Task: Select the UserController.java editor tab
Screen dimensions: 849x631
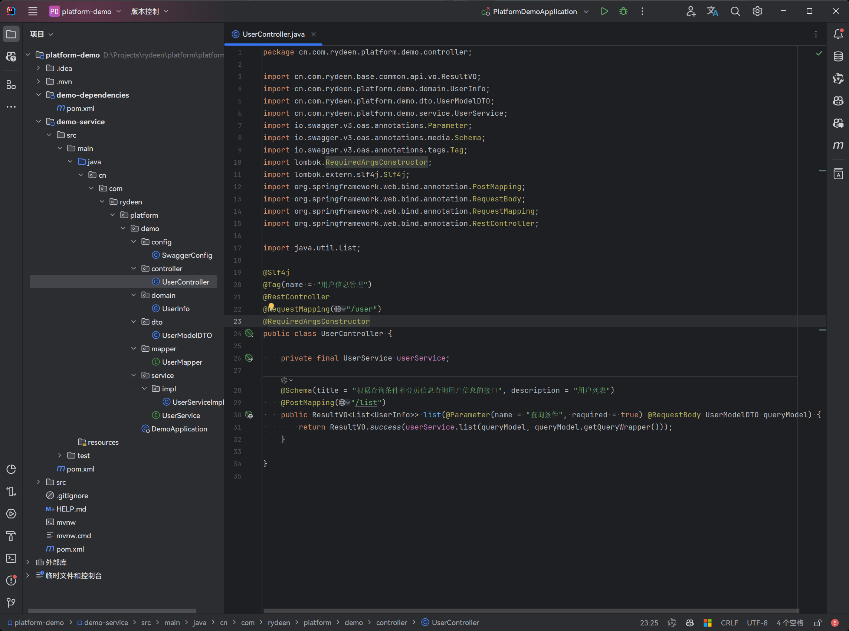Action: [x=273, y=34]
